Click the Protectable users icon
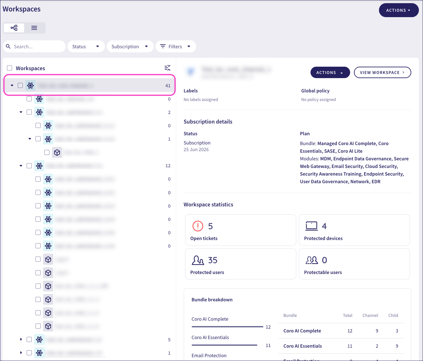The width and height of the screenshot is (423, 361). point(312,260)
